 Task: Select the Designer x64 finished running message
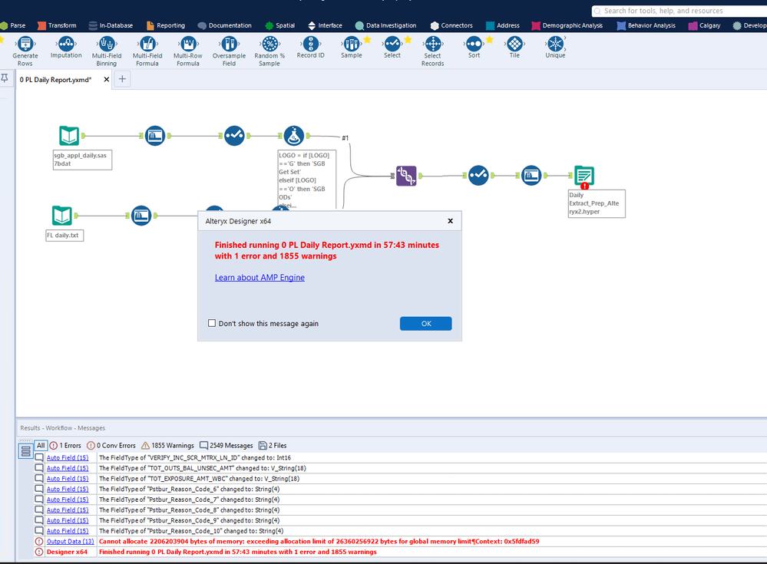point(238,552)
